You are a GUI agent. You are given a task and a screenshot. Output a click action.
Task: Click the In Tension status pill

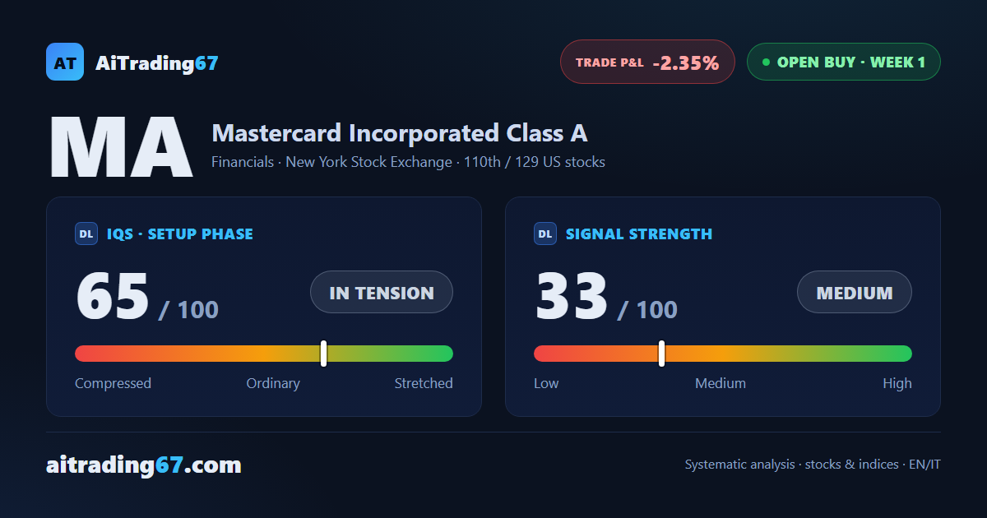click(382, 293)
